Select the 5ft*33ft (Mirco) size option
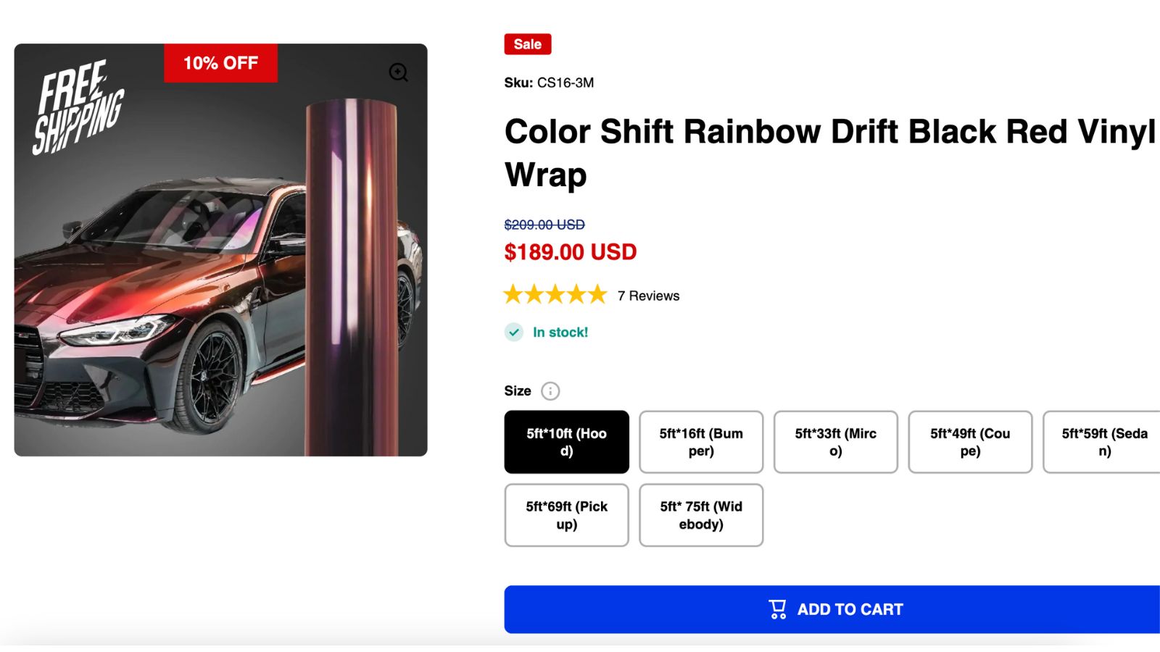1160x652 pixels. point(835,442)
